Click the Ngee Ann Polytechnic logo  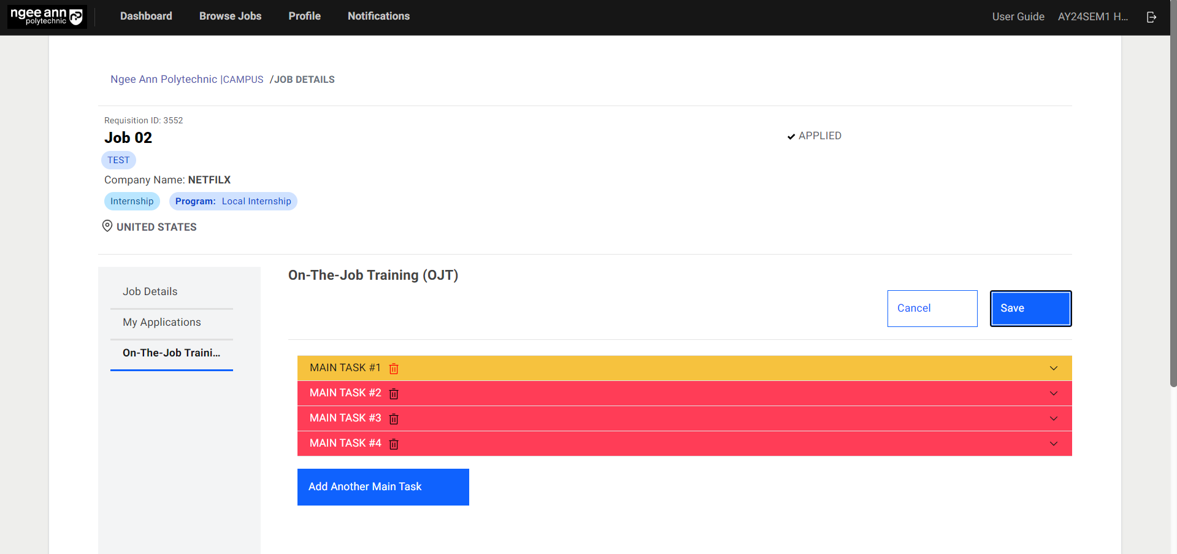pyautogui.click(x=47, y=17)
